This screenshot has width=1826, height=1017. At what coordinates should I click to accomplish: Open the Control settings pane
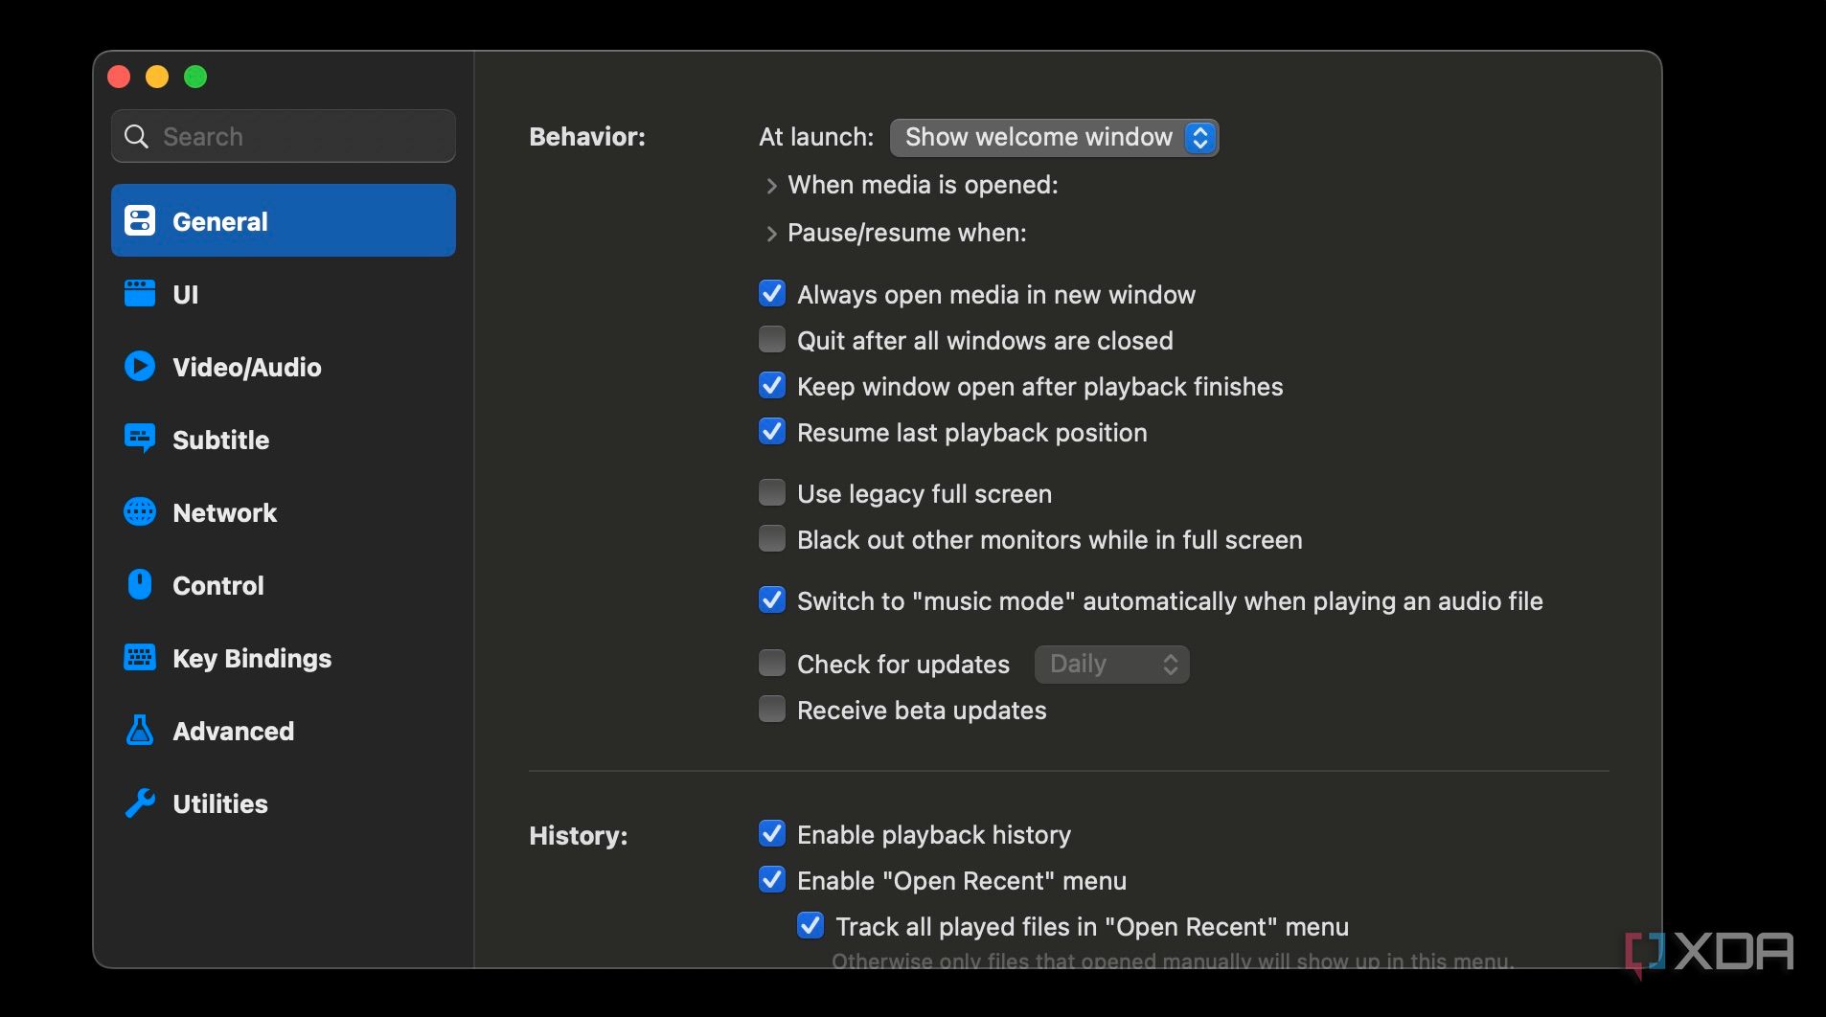pyautogui.click(x=284, y=584)
